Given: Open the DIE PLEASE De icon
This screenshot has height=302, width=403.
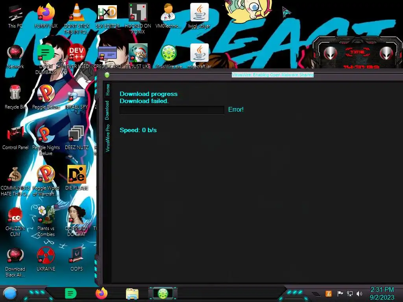Looking at the screenshot, I should coord(77,178).
